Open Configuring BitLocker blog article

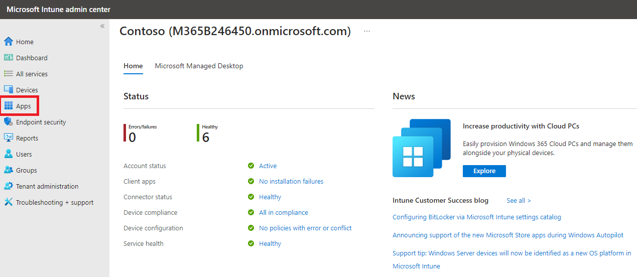pos(477,217)
